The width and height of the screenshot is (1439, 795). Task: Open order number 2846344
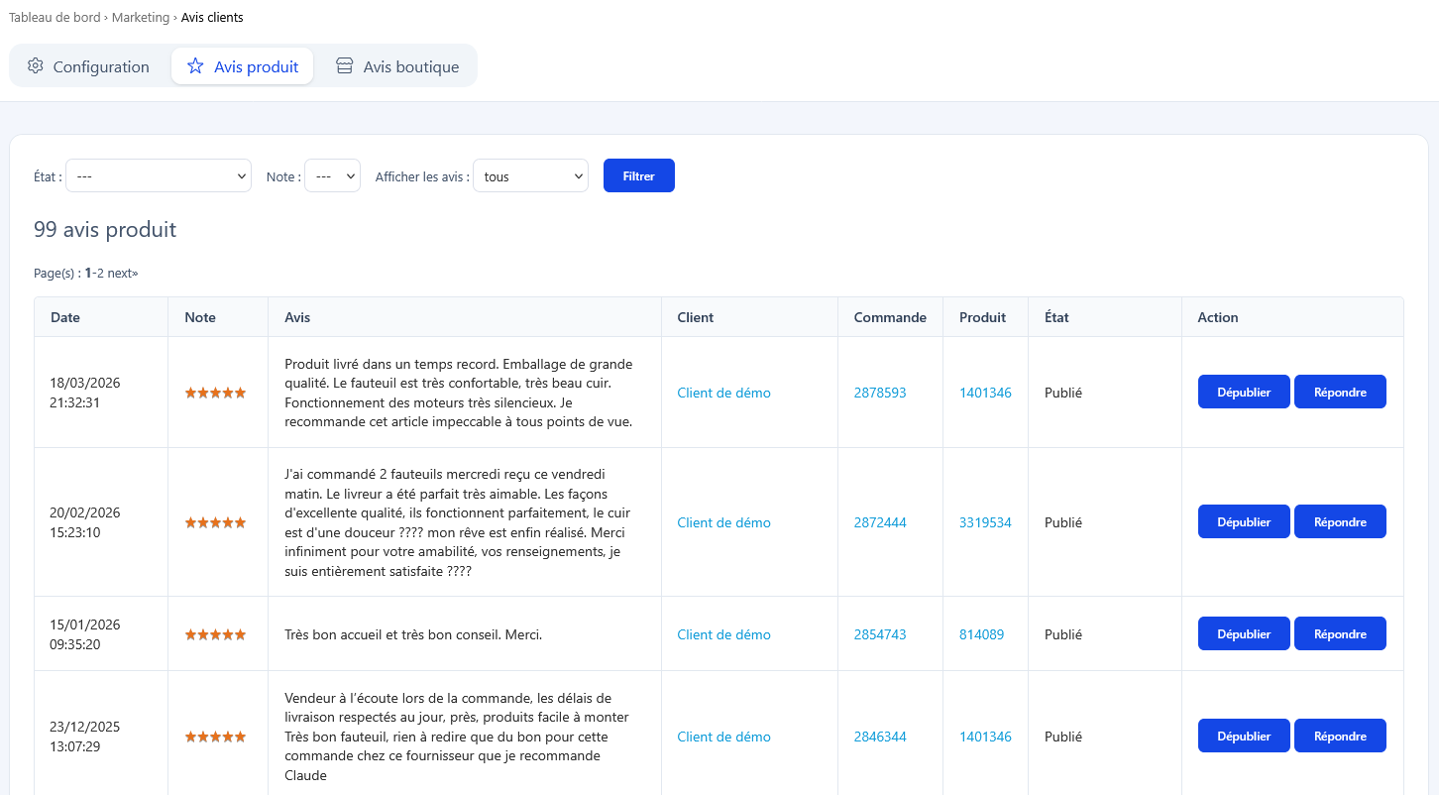(880, 737)
